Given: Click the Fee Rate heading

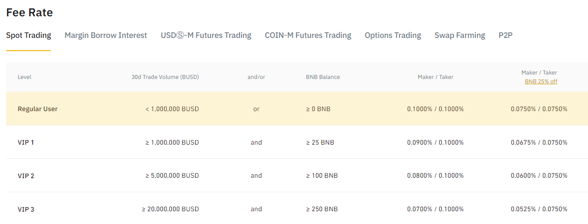Looking at the screenshot, I should pos(30,13).
